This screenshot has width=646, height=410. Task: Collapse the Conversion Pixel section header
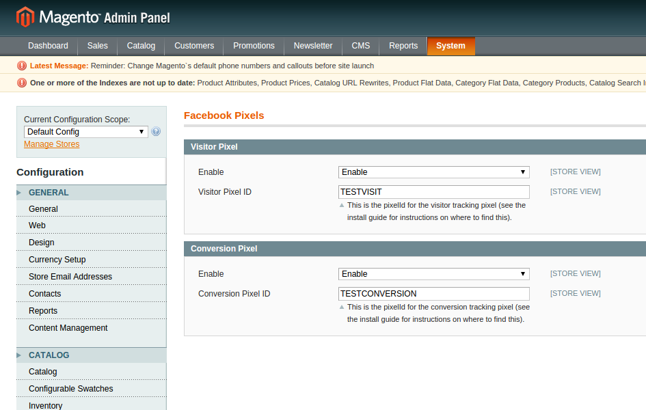tap(415, 249)
